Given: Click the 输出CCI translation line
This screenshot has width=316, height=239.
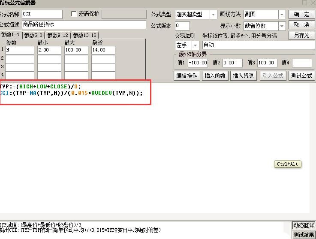Looking at the screenshot, I should [81, 230].
